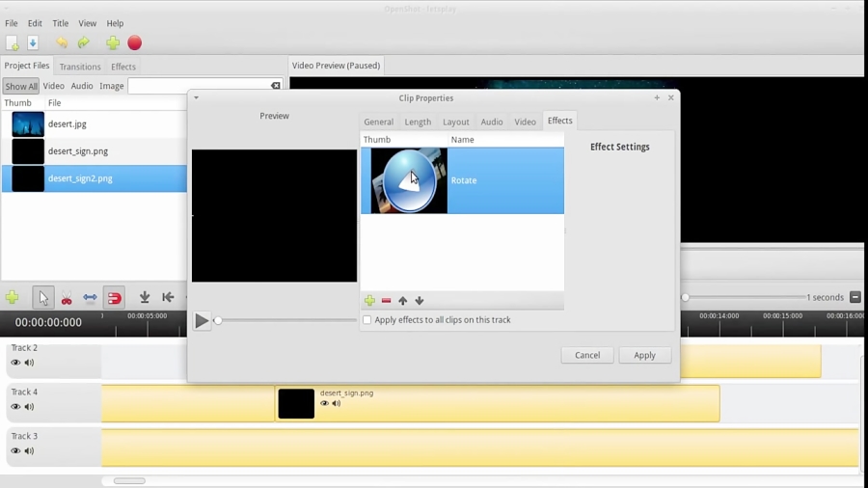This screenshot has height=488, width=868.
Task: Mute Track 3 speaker icon
Action: (x=29, y=451)
